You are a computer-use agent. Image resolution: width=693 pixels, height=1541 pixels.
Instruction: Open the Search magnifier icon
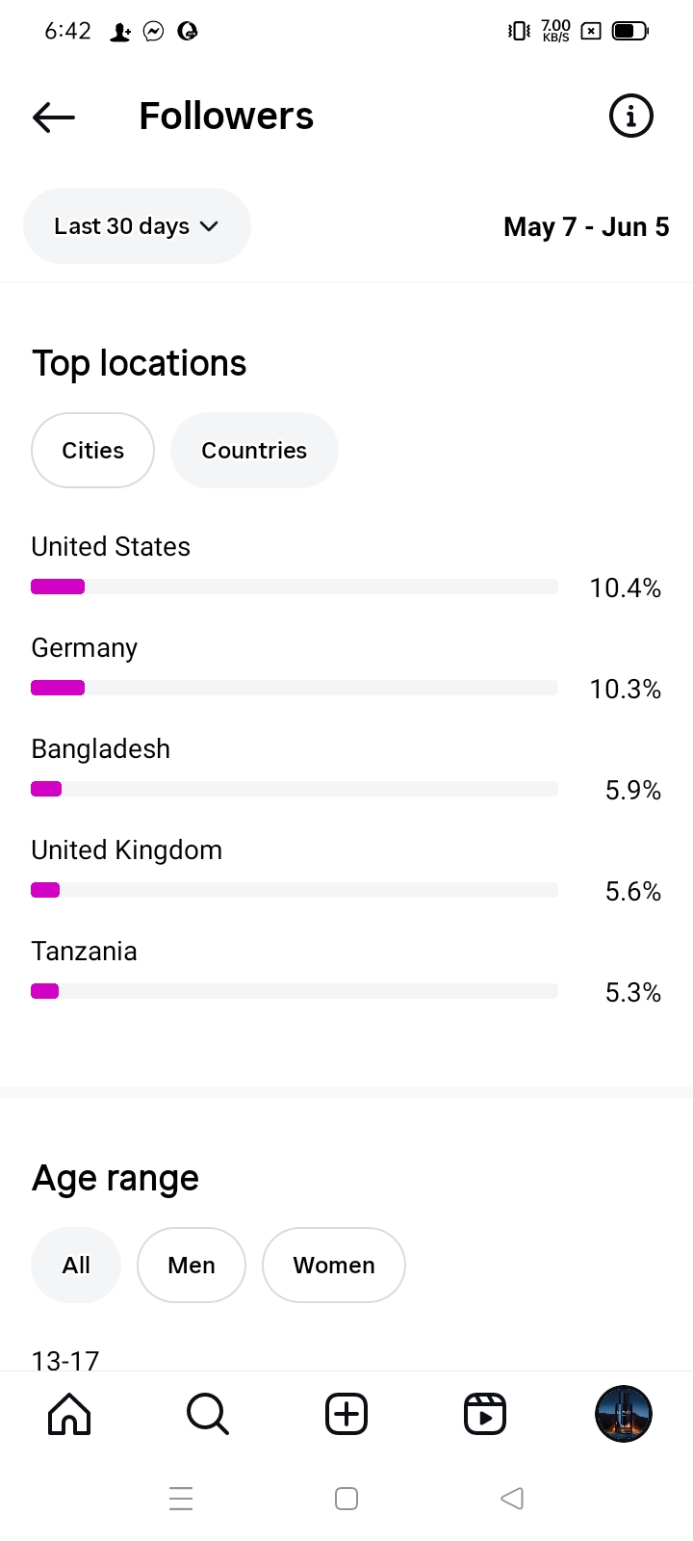(x=208, y=1414)
